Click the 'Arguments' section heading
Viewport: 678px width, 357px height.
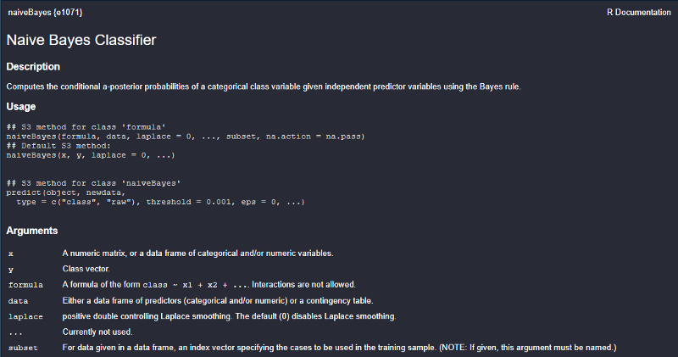click(32, 231)
